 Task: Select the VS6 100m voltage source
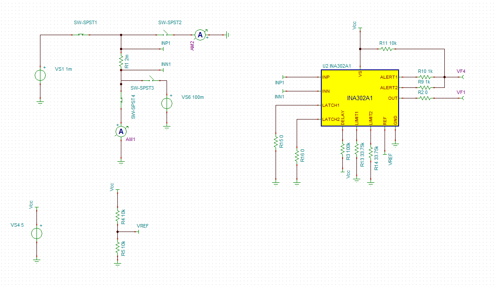(167, 103)
